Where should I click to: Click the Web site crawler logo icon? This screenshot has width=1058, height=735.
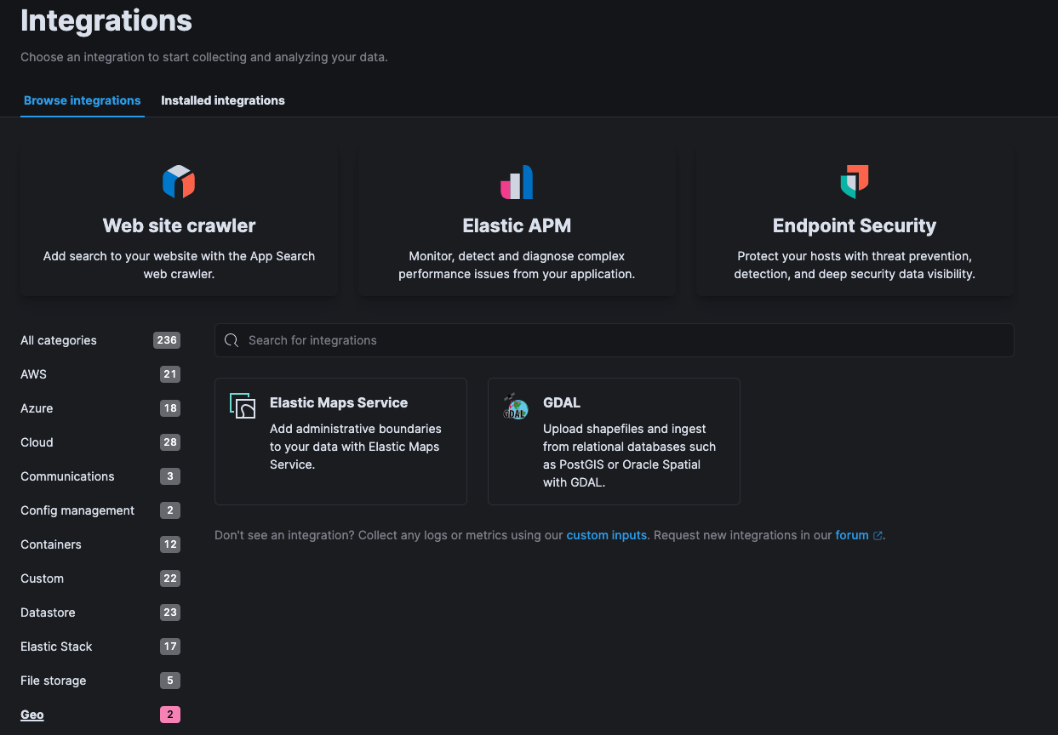tap(179, 181)
